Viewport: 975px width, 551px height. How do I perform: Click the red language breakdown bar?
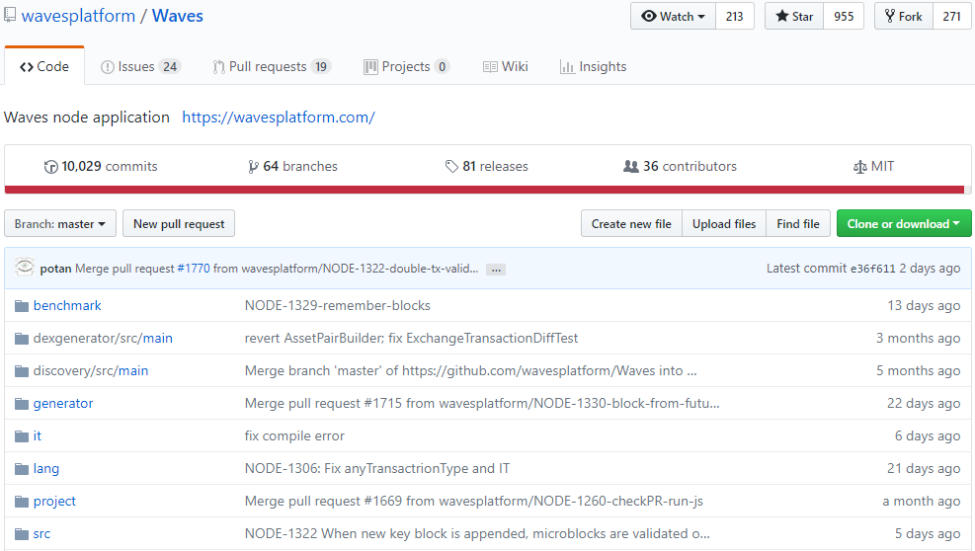point(484,190)
